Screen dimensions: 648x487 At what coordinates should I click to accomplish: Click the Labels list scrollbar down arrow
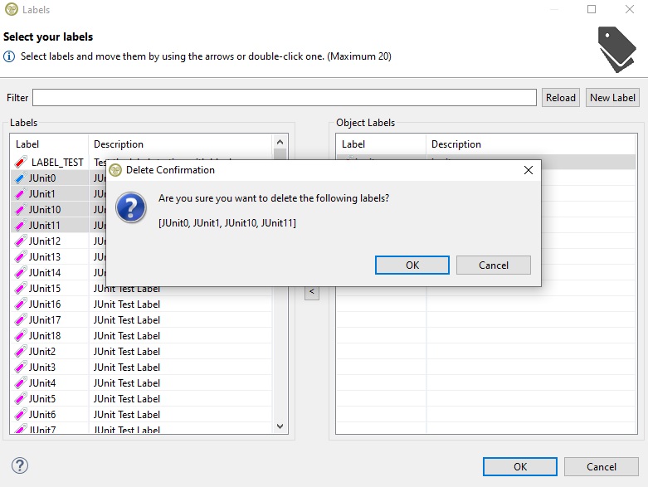tap(280, 426)
